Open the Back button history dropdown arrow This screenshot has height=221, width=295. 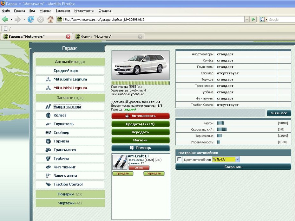click(x=11, y=19)
